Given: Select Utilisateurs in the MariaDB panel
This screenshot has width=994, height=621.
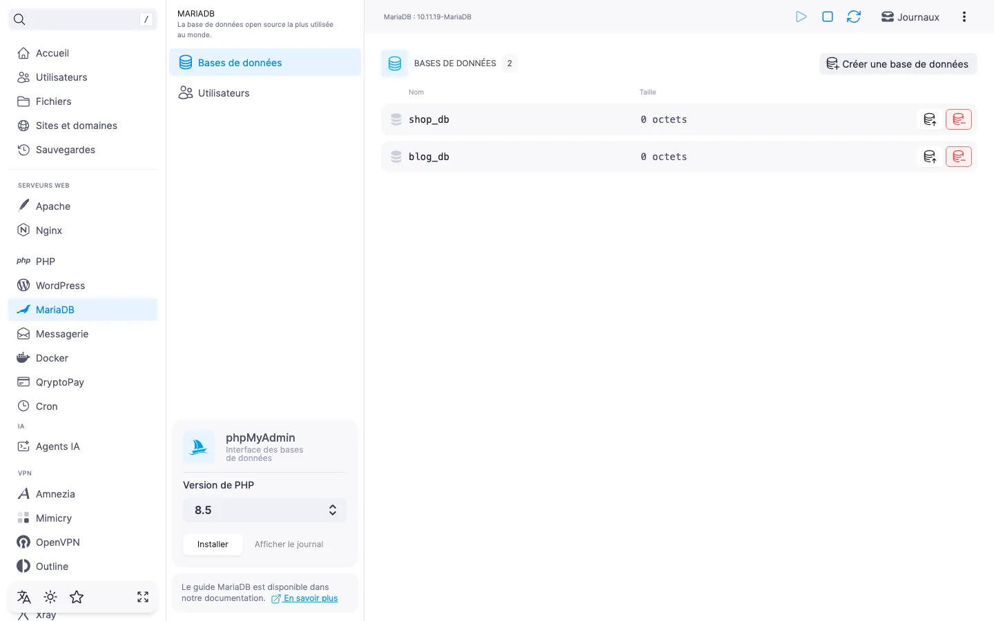Looking at the screenshot, I should [x=265, y=93].
